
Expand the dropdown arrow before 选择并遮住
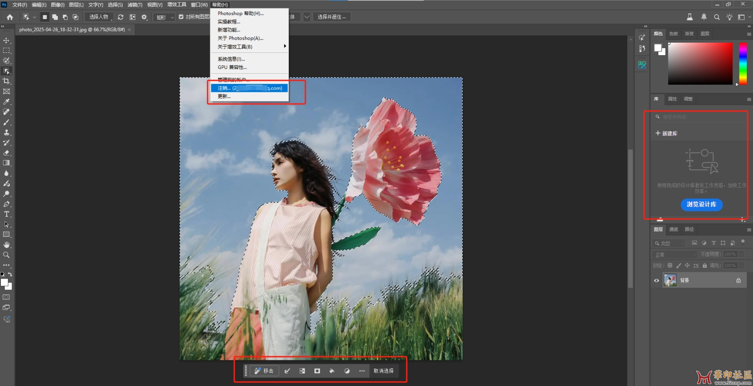(x=307, y=17)
